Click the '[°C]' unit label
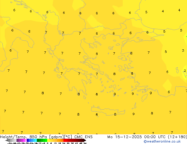Image resolution: width=187 pixels, height=144 pixels. tap(68, 137)
